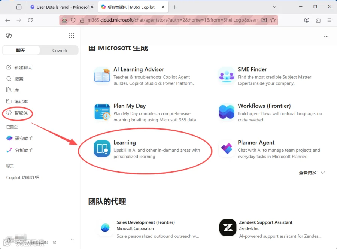The height and width of the screenshot is (249, 337).
Task: Click 'Zendesk Inc' publisher text
Action: 249,228
